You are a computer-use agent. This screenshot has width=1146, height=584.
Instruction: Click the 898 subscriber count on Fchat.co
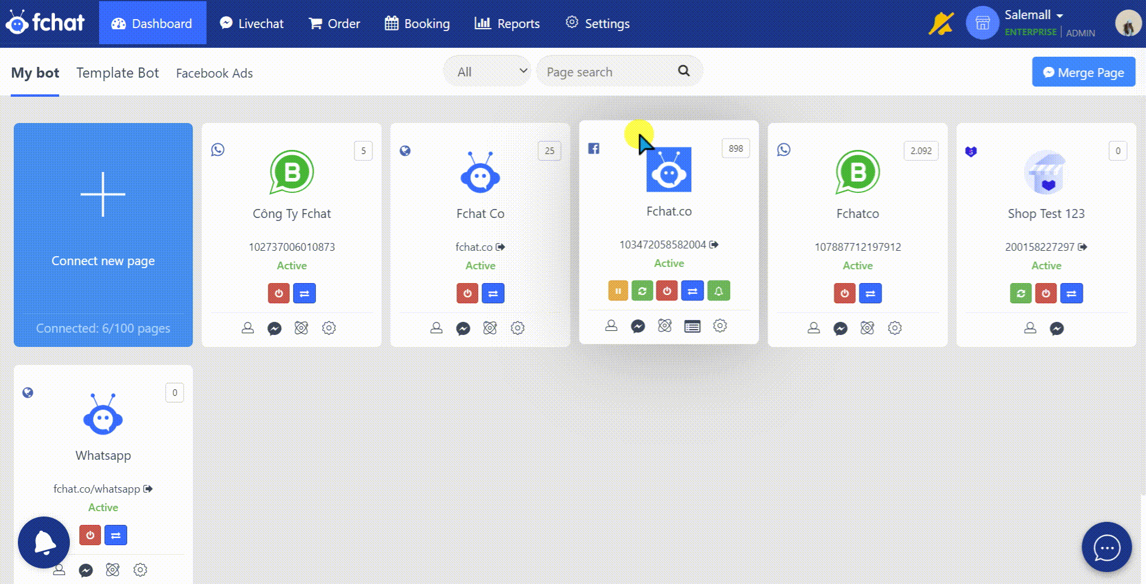[x=736, y=148]
